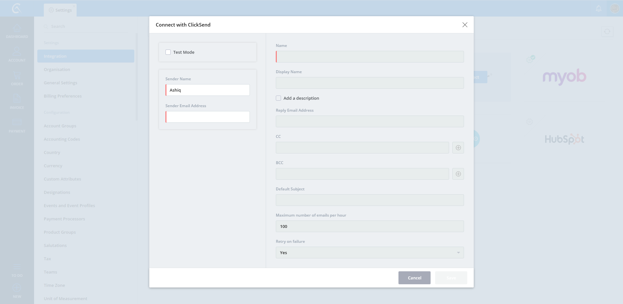The height and width of the screenshot is (304, 623).
Task: Open the Account sidebar icon
Action: [17, 54]
